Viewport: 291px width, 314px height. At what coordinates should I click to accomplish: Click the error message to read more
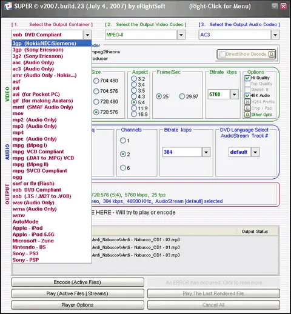click(213, 282)
